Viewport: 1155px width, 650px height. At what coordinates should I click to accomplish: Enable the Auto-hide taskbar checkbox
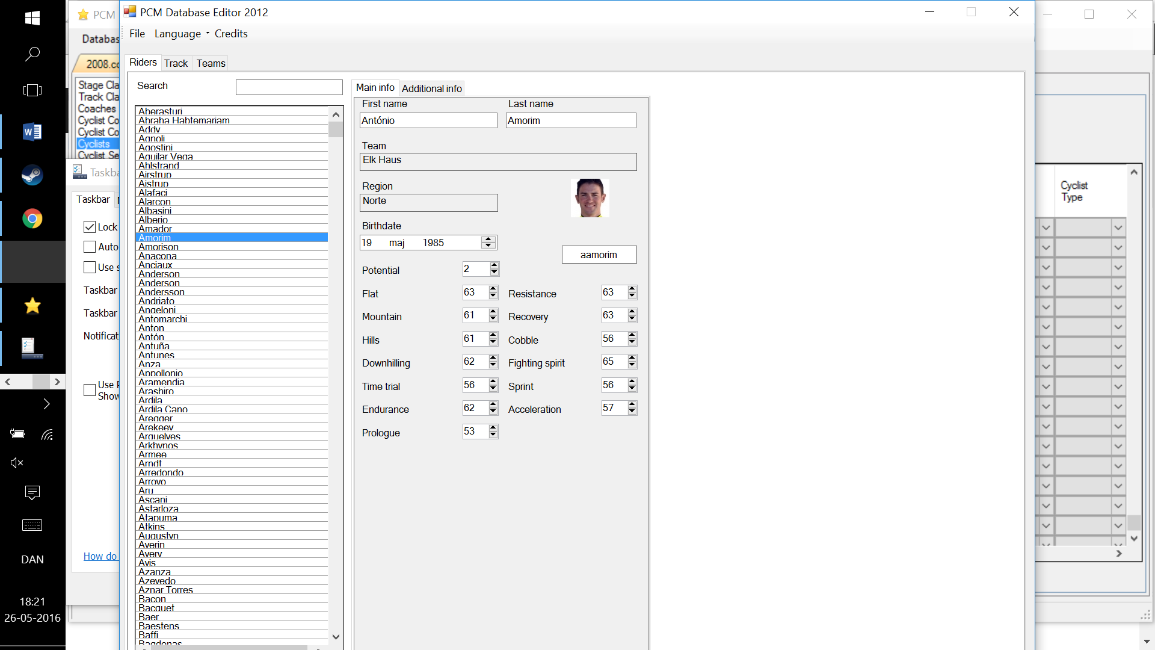click(90, 247)
